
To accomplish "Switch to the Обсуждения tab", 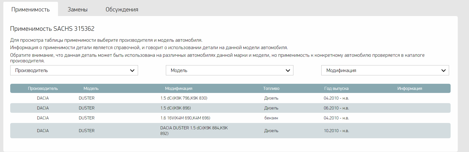I will (x=122, y=9).
